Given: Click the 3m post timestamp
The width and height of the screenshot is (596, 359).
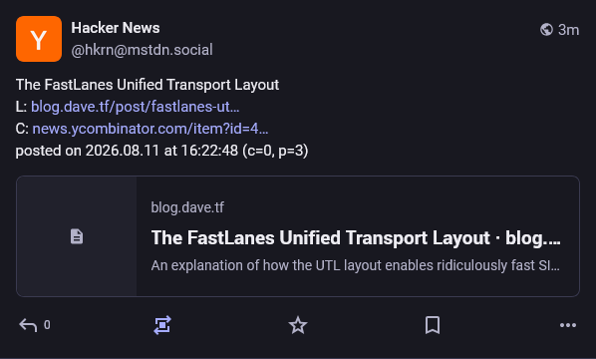Looking at the screenshot, I should (x=568, y=30).
